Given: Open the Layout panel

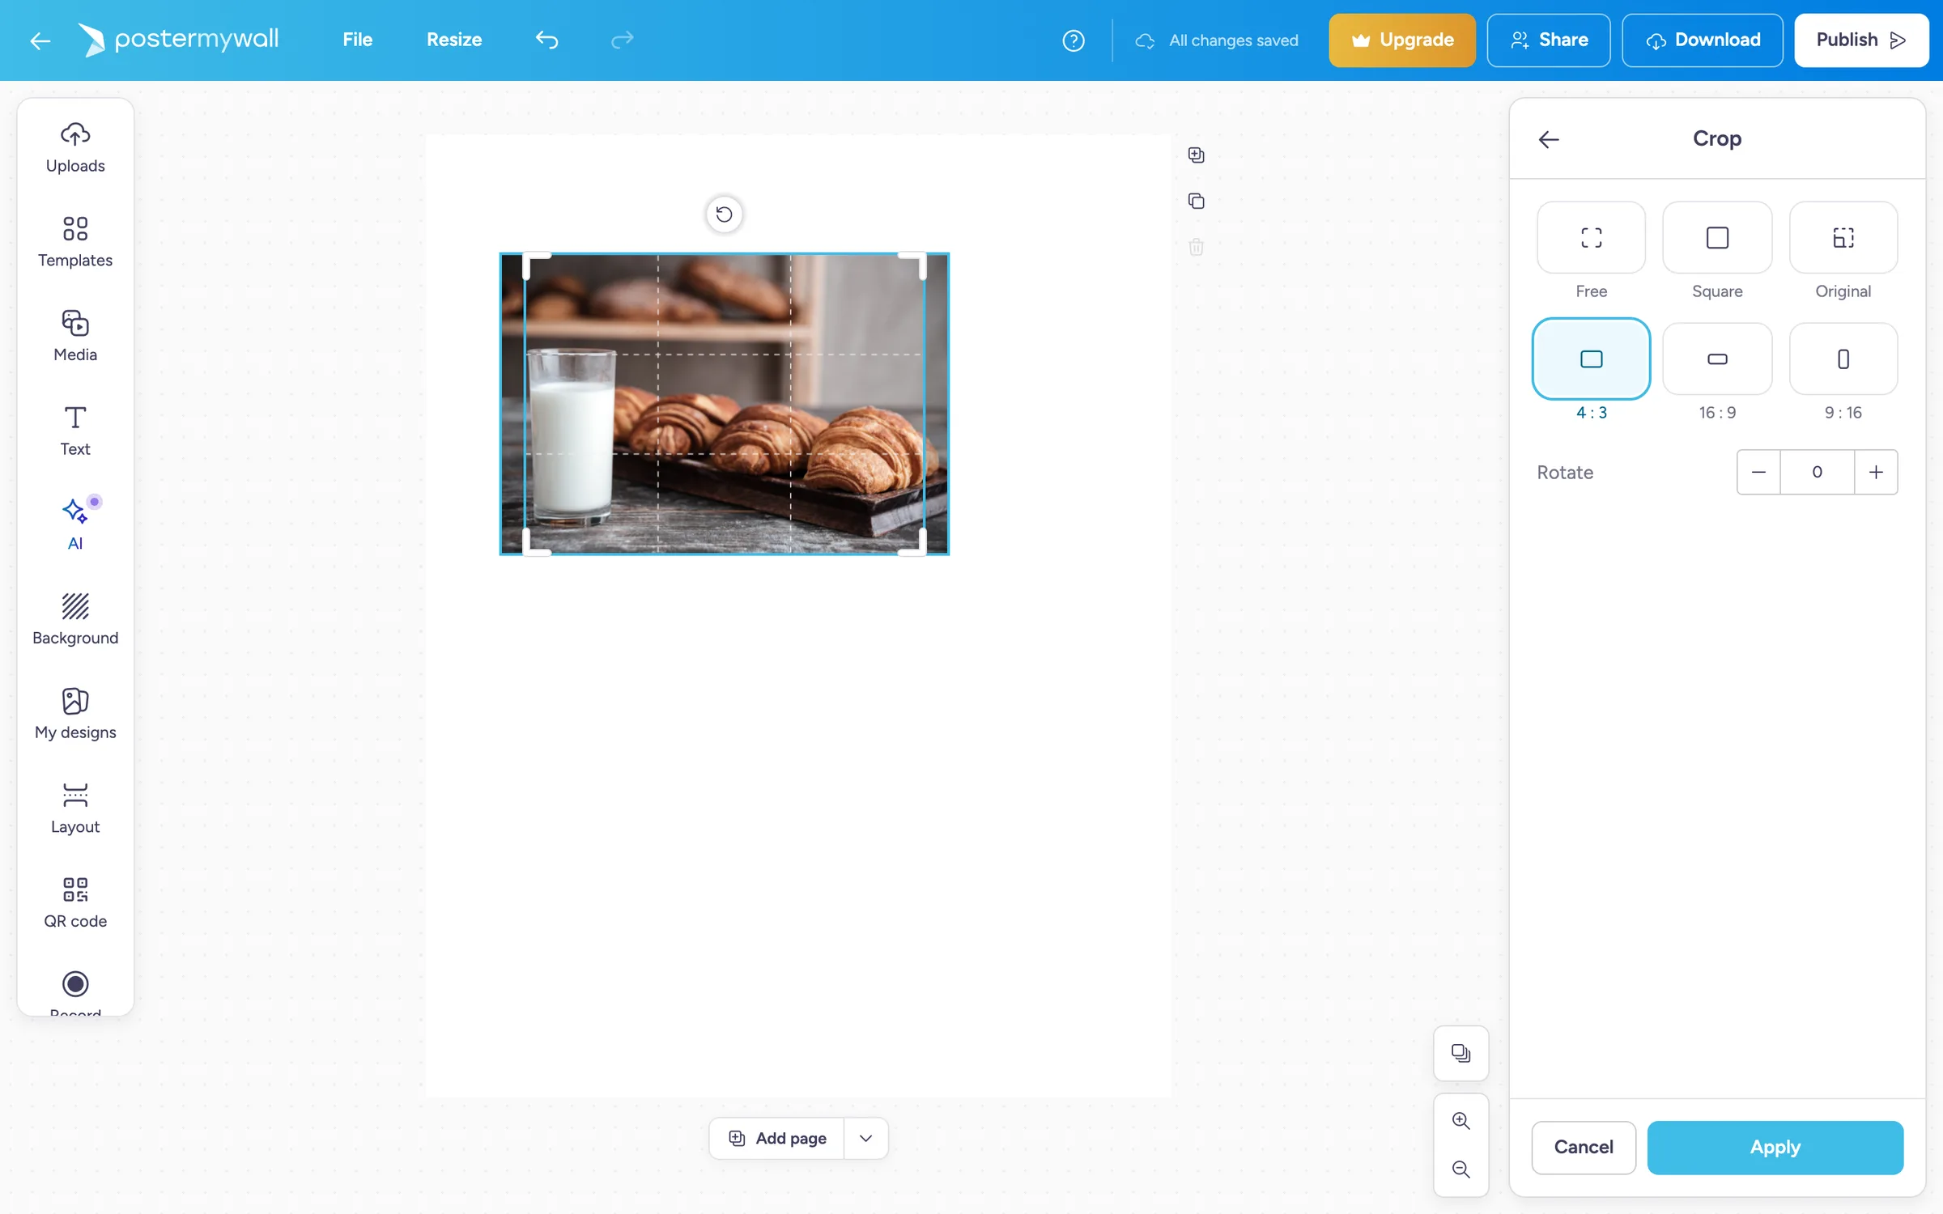Looking at the screenshot, I should tap(75, 808).
